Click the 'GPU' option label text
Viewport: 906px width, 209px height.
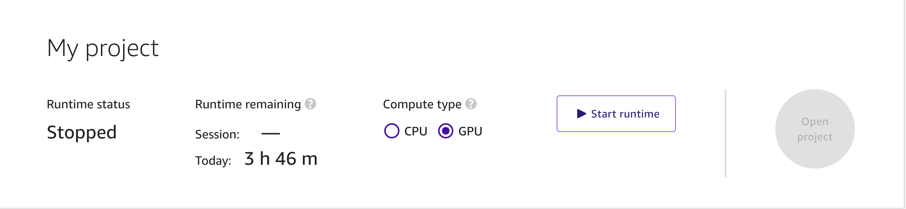[x=470, y=132]
